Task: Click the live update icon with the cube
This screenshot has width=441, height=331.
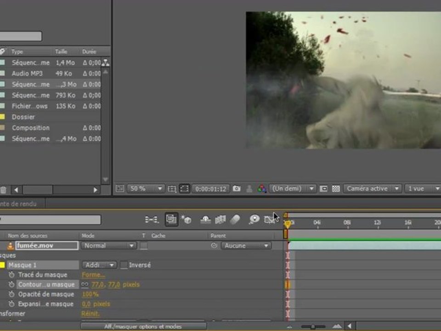Action: (x=186, y=219)
